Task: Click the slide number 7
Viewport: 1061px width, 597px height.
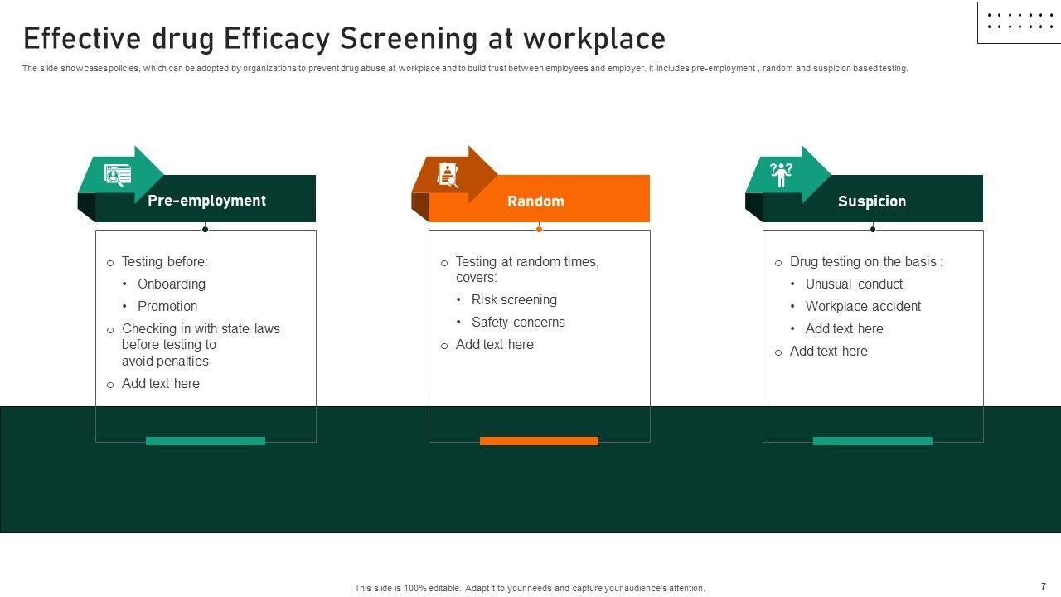Action: click(x=1043, y=586)
